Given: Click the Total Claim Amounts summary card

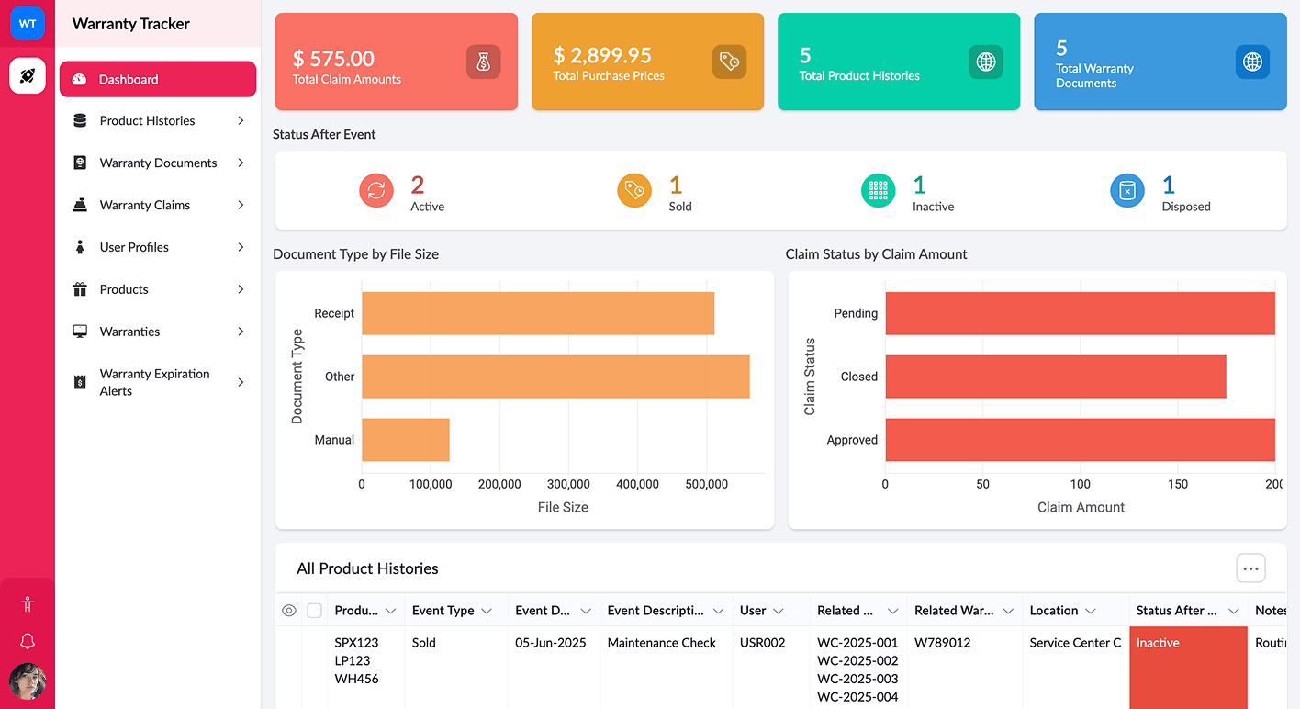Looking at the screenshot, I should 396,61.
